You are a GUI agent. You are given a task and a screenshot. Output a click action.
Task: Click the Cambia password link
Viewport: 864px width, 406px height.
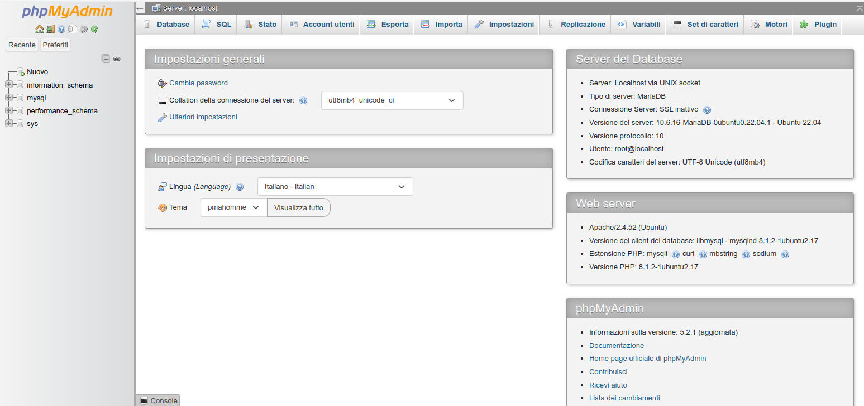198,83
